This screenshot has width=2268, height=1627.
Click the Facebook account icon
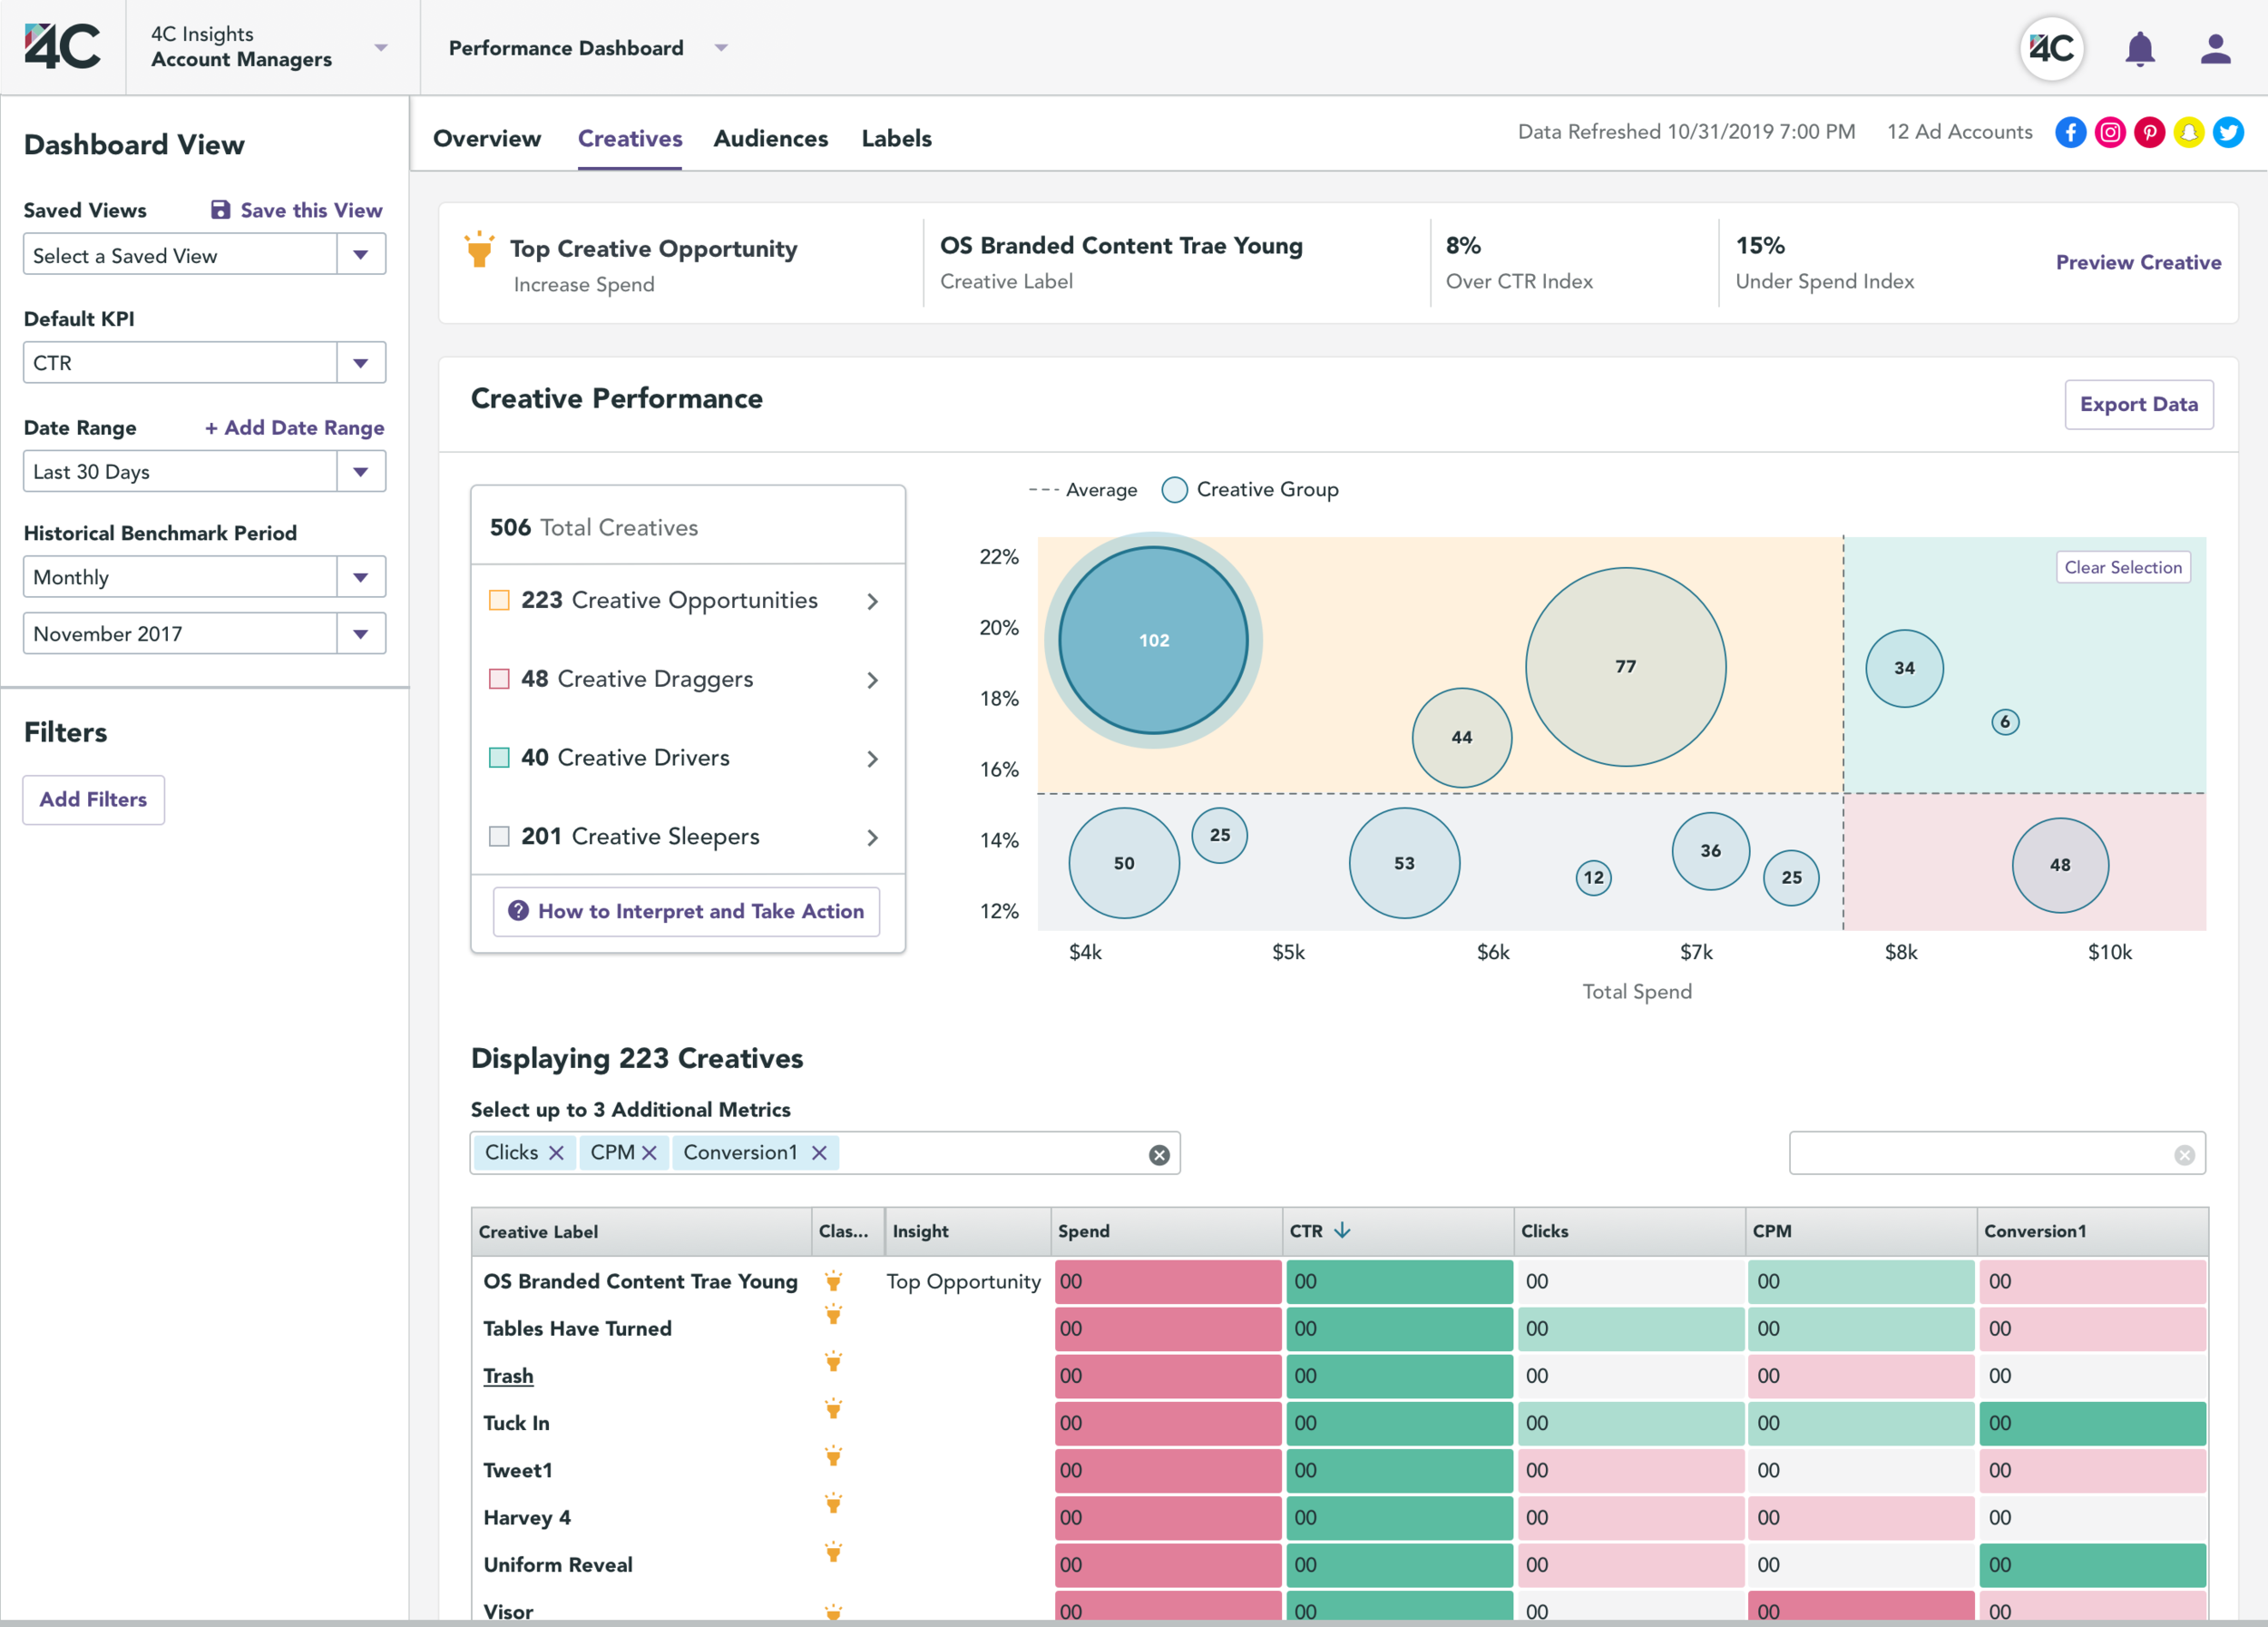2070,132
